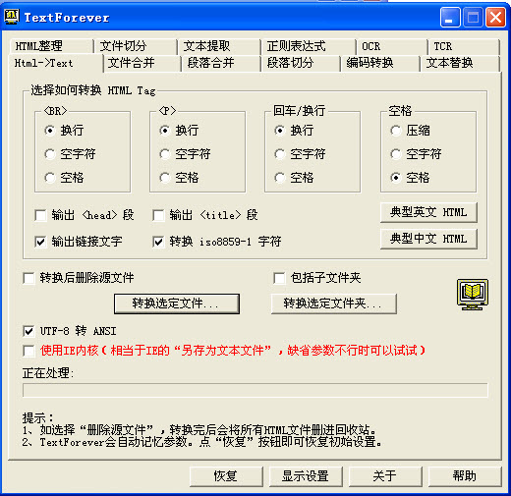Check 包括子文件夹 option

tap(279, 278)
